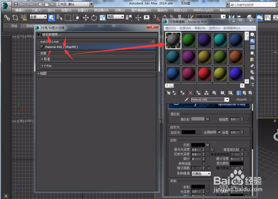
Task: Open the 工具(T) menu
Action: (x=36, y=10)
